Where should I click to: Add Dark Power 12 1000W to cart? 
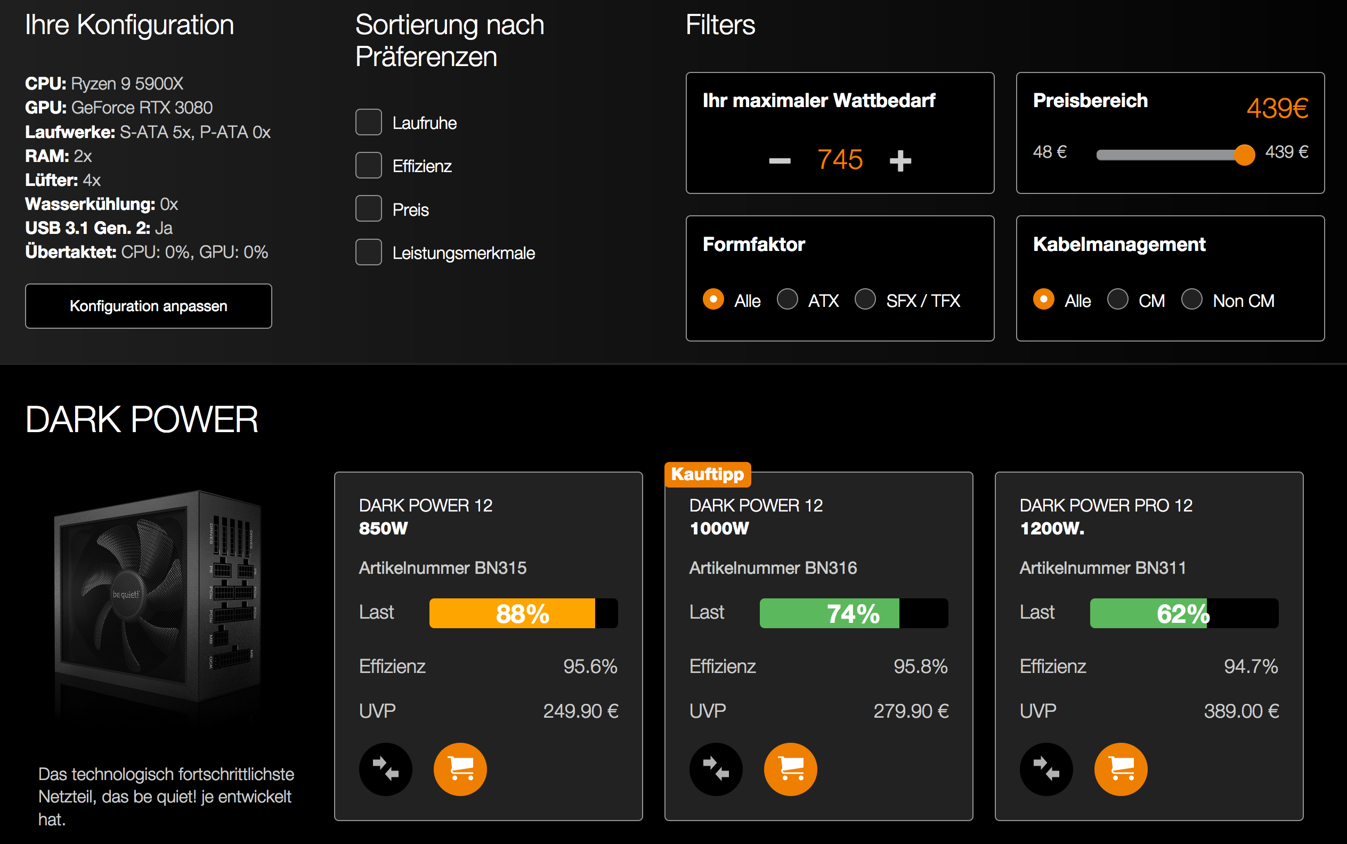pos(790,769)
